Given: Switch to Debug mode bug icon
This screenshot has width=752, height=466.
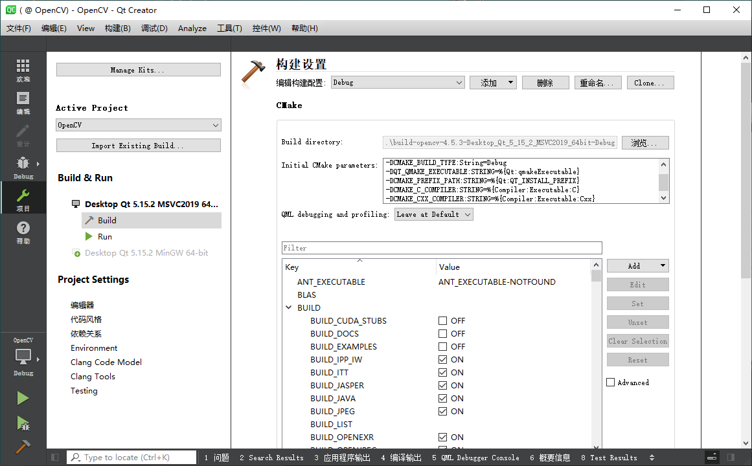Looking at the screenshot, I should pos(23,163).
